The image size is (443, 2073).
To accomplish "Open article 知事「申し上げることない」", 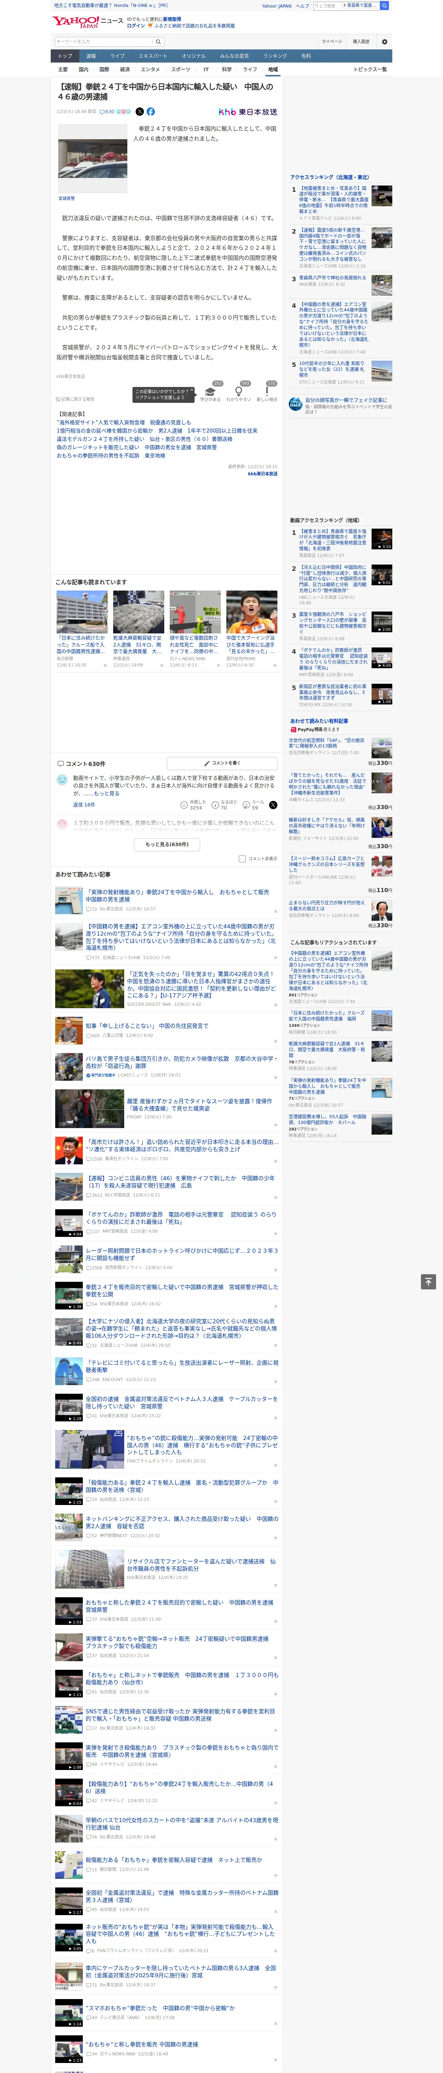I will click(147, 1026).
